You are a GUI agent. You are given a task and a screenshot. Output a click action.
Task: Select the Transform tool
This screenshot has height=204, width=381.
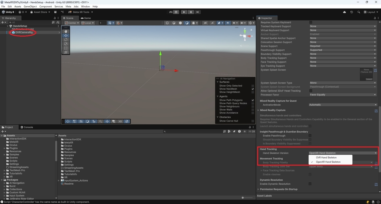tap(66, 52)
